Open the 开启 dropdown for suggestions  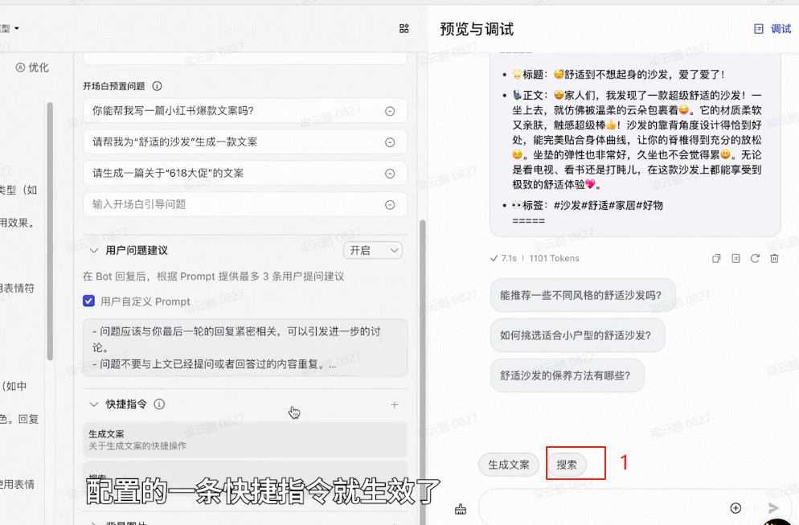[x=372, y=250]
